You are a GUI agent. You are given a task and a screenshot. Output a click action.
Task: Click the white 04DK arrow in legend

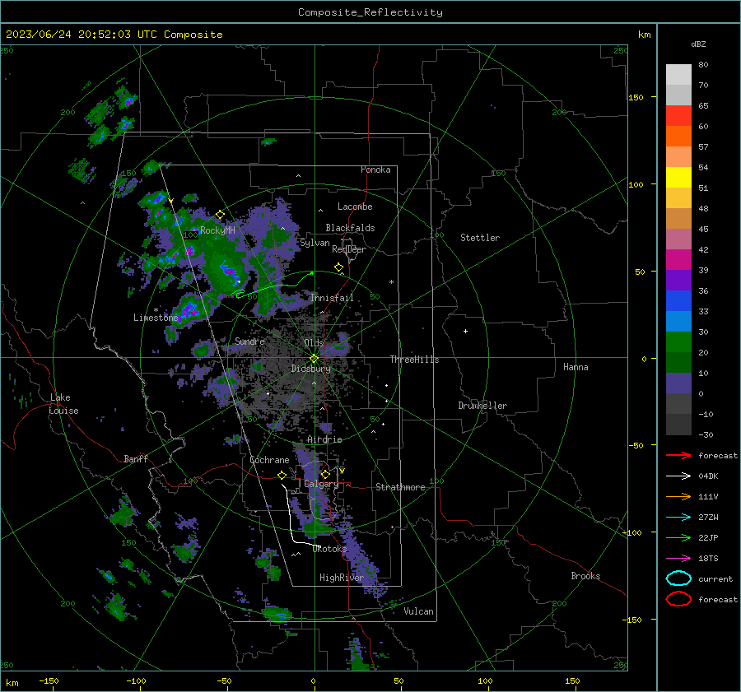(x=678, y=476)
